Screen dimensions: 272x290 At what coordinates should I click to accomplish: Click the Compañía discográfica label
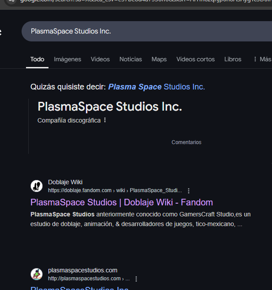click(69, 120)
